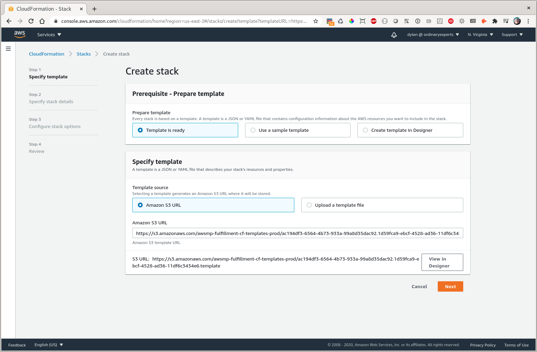Click the Adblock Plus extension icon
This screenshot has width=537, height=352.
[373, 21]
